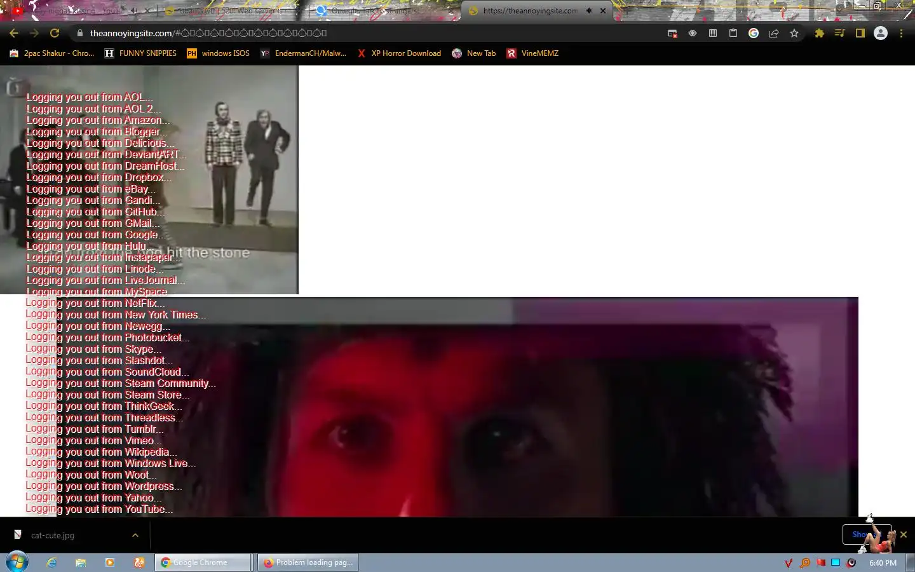Click the orange browser icon beside Media Player
915x572 pixels.
[139, 562]
